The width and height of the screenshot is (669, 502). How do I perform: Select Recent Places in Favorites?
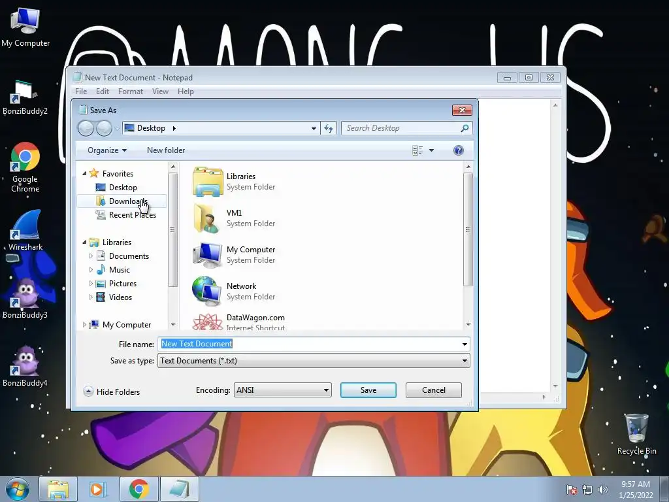tap(122, 214)
